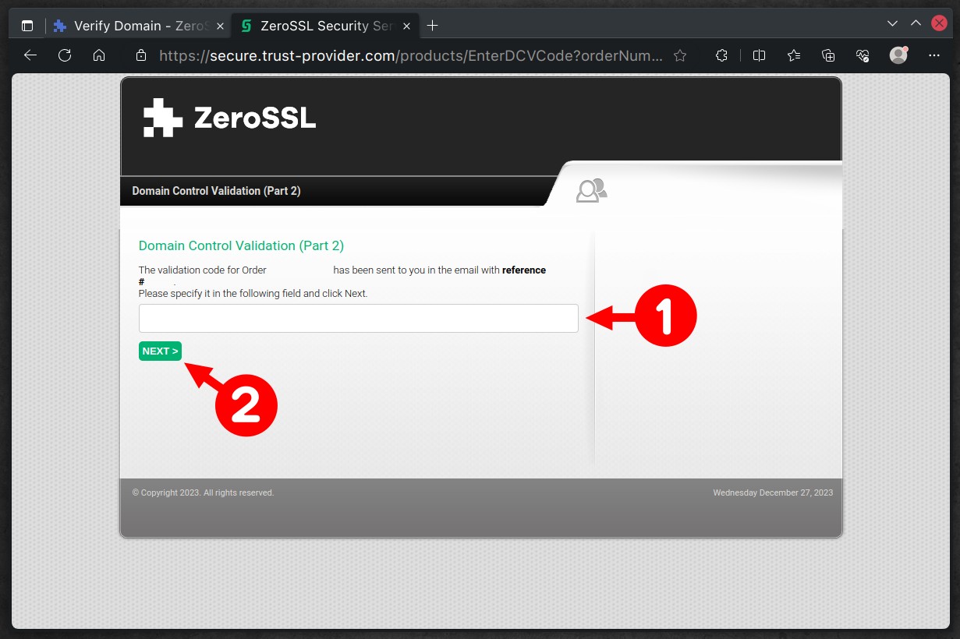Open browser essentials heart icon
Image resolution: width=960 pixels, height=639 pixels.
pyautogui.click(x=863, y=55)
